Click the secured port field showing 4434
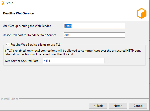This screenshot has width=150, height=111. pyautogui.click(x=73, y=61)
